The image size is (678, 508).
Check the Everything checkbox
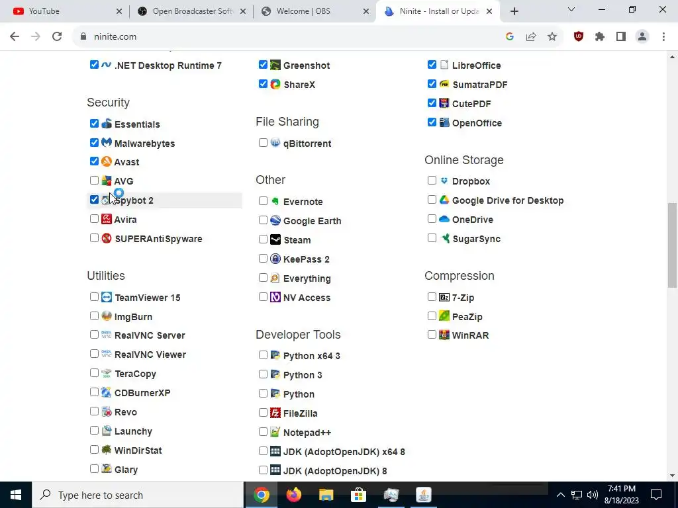tap(263, 277)
